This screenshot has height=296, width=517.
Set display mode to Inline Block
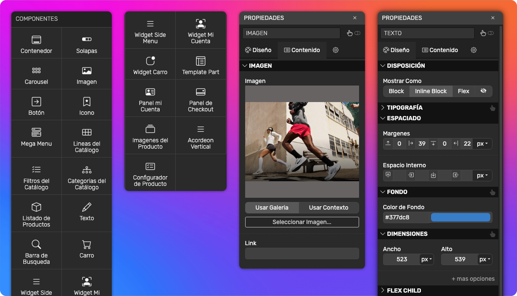point(431,91)
